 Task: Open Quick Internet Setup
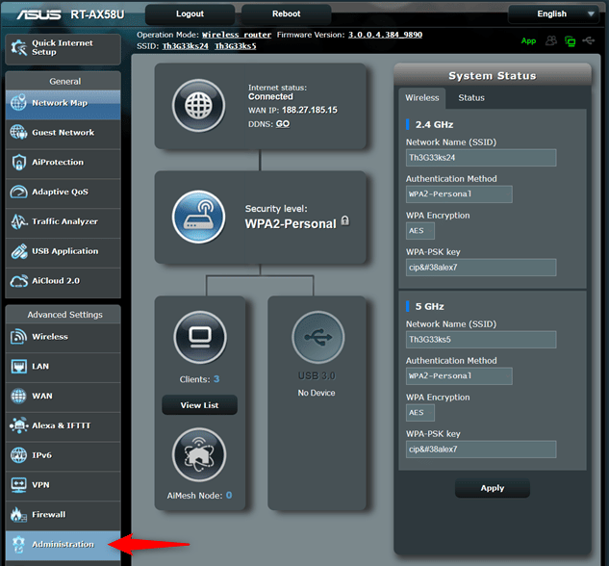pyautogui.click(x=63, y=48)
